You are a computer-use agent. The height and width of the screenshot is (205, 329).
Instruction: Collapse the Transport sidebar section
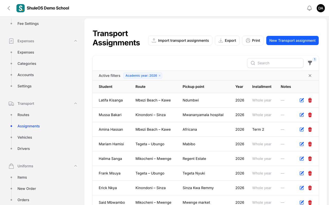click(x=76, y=104)
